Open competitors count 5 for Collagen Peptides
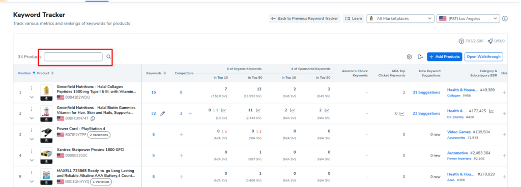 (x=181, y=92)
